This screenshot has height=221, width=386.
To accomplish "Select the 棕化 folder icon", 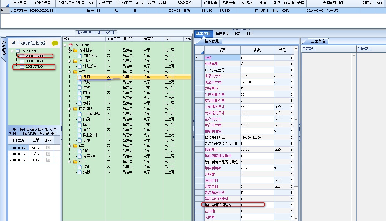I will [75, 162].
